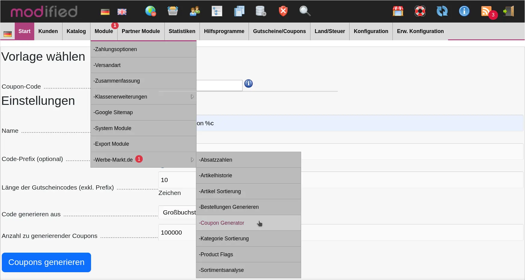Open the customers people icon
Screen dimensions: 525x280
[195, 11]
